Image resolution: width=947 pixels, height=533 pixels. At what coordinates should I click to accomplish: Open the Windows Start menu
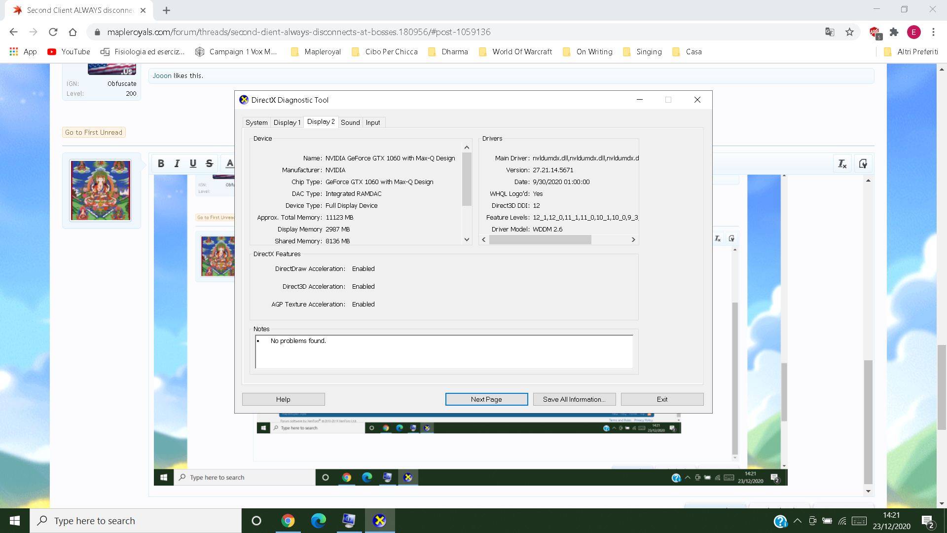click(x=15, y=521)
